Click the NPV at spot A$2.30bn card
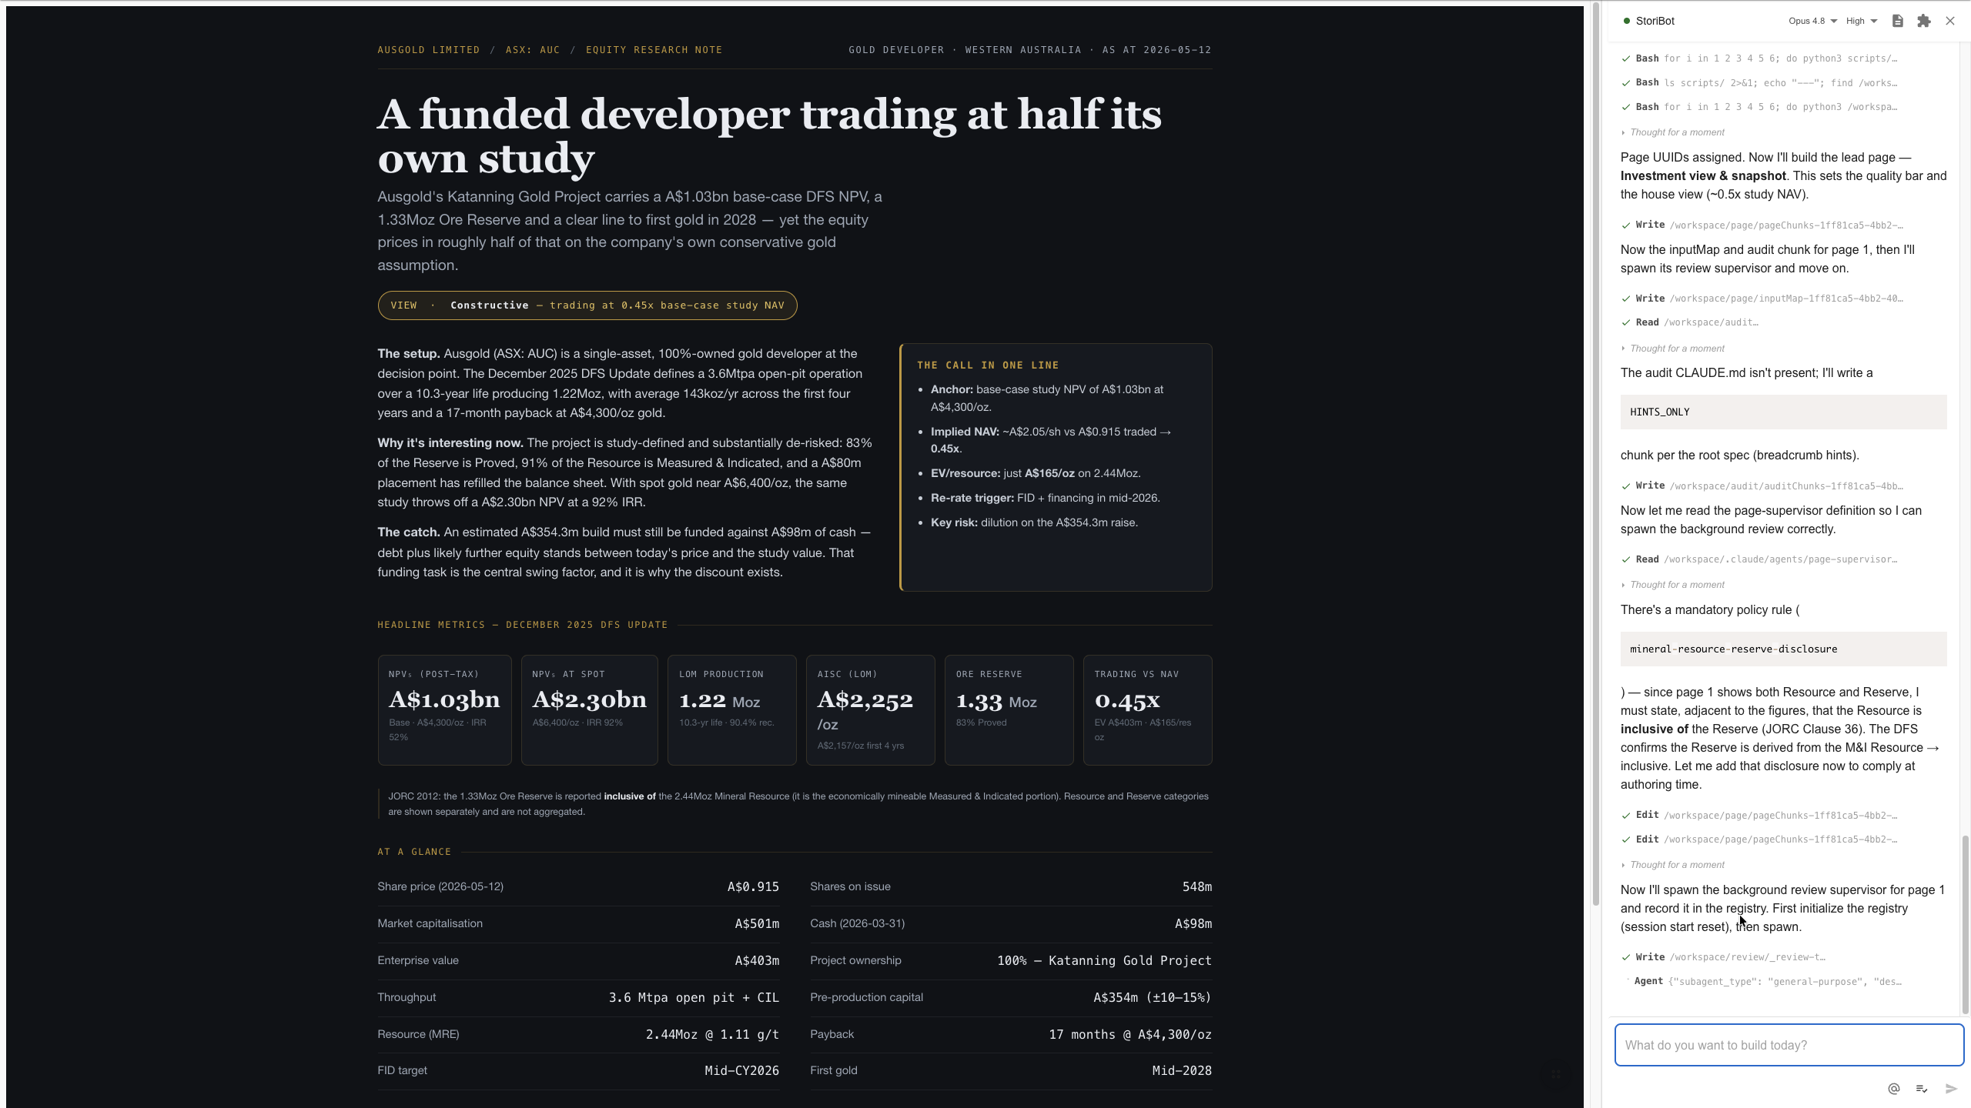1971x1108 pixels. (589, 709)
